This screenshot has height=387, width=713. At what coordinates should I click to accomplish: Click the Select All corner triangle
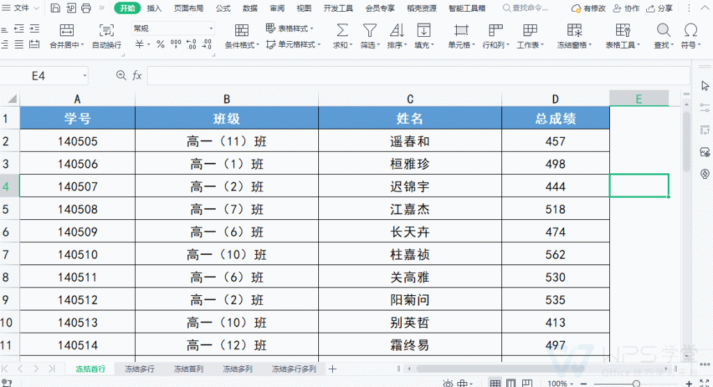coord(12,99)
